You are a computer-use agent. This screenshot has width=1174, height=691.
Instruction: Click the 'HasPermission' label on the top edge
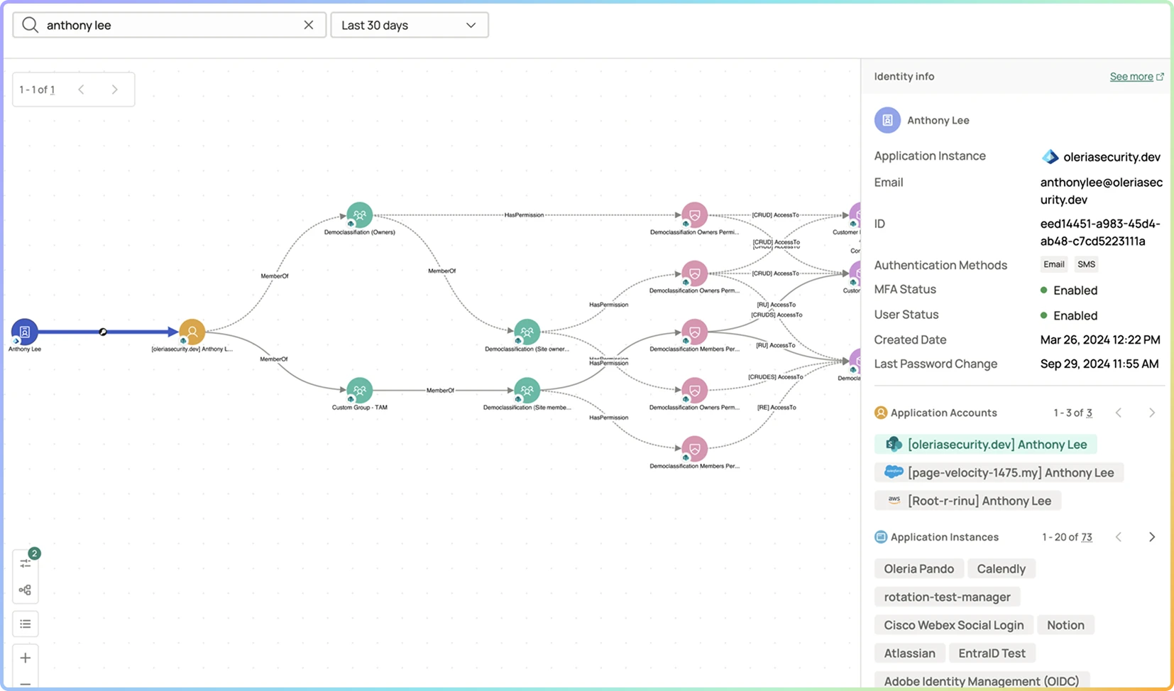pyautogui.click(x=524, y=214)
